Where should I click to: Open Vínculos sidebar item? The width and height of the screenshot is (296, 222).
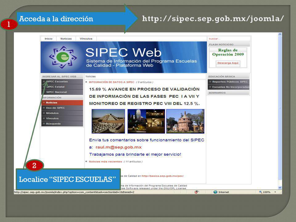(x=62, y=118)
